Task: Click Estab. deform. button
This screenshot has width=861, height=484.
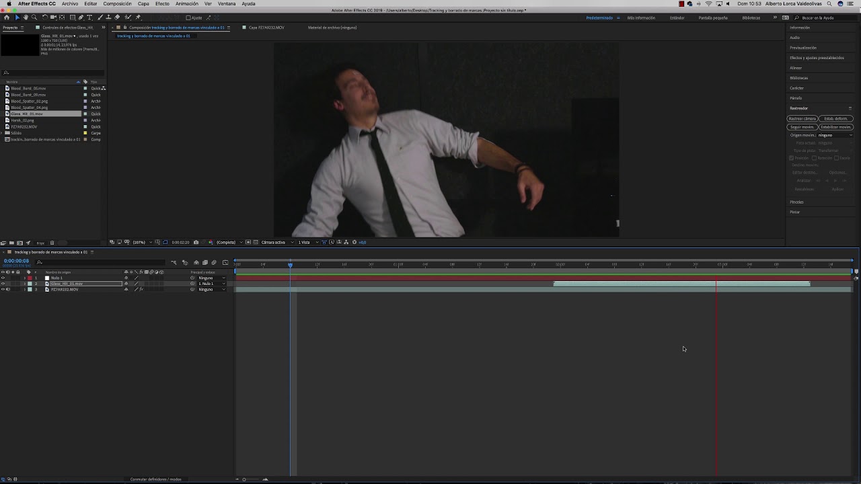Action: point(836,118)
